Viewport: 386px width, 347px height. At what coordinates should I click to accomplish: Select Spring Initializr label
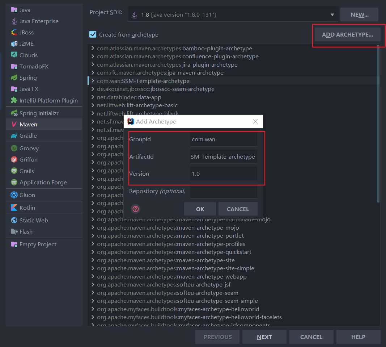pyautogui.click(x=39, y=113)
